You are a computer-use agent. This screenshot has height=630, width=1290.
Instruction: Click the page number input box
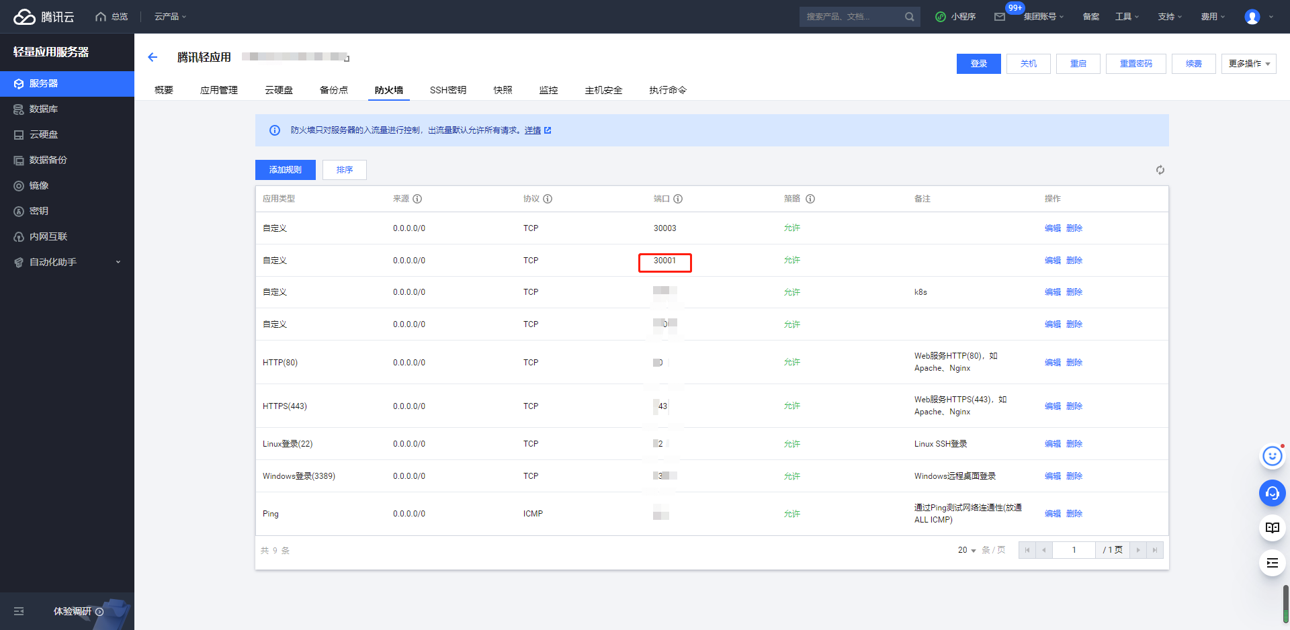pyautogui.click(x=1074, y=550)
